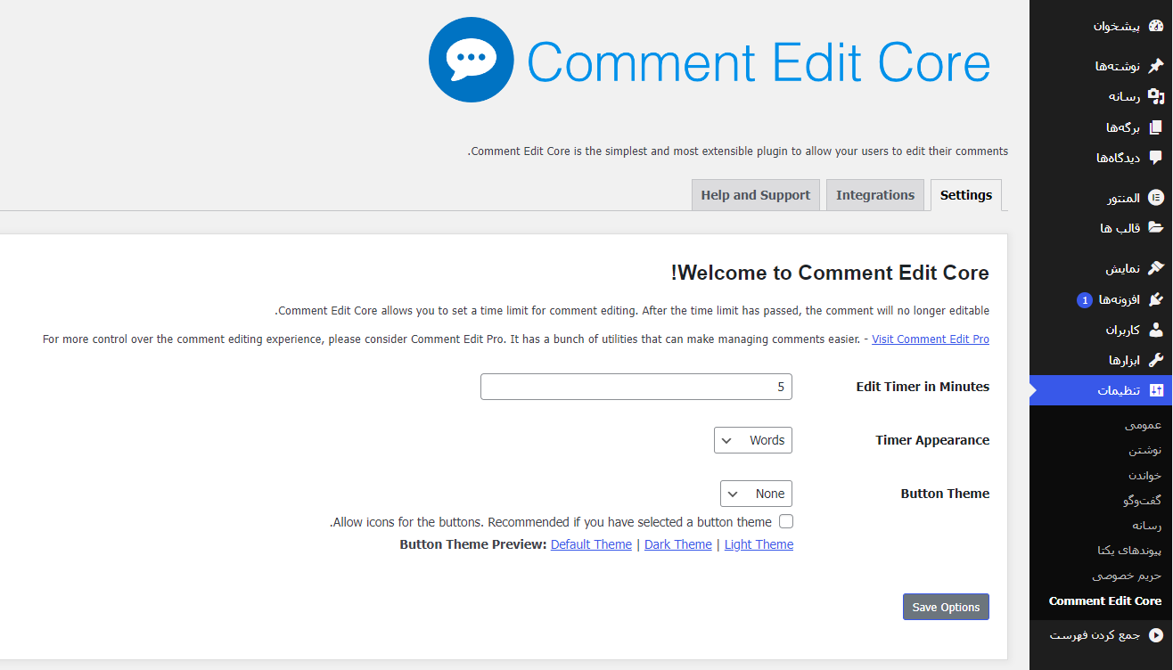Open ابزارها (Tools) via the wrench icon
Image resolution: width=1173 pixels, height=670 pixels.
[x=1156, y=359]
